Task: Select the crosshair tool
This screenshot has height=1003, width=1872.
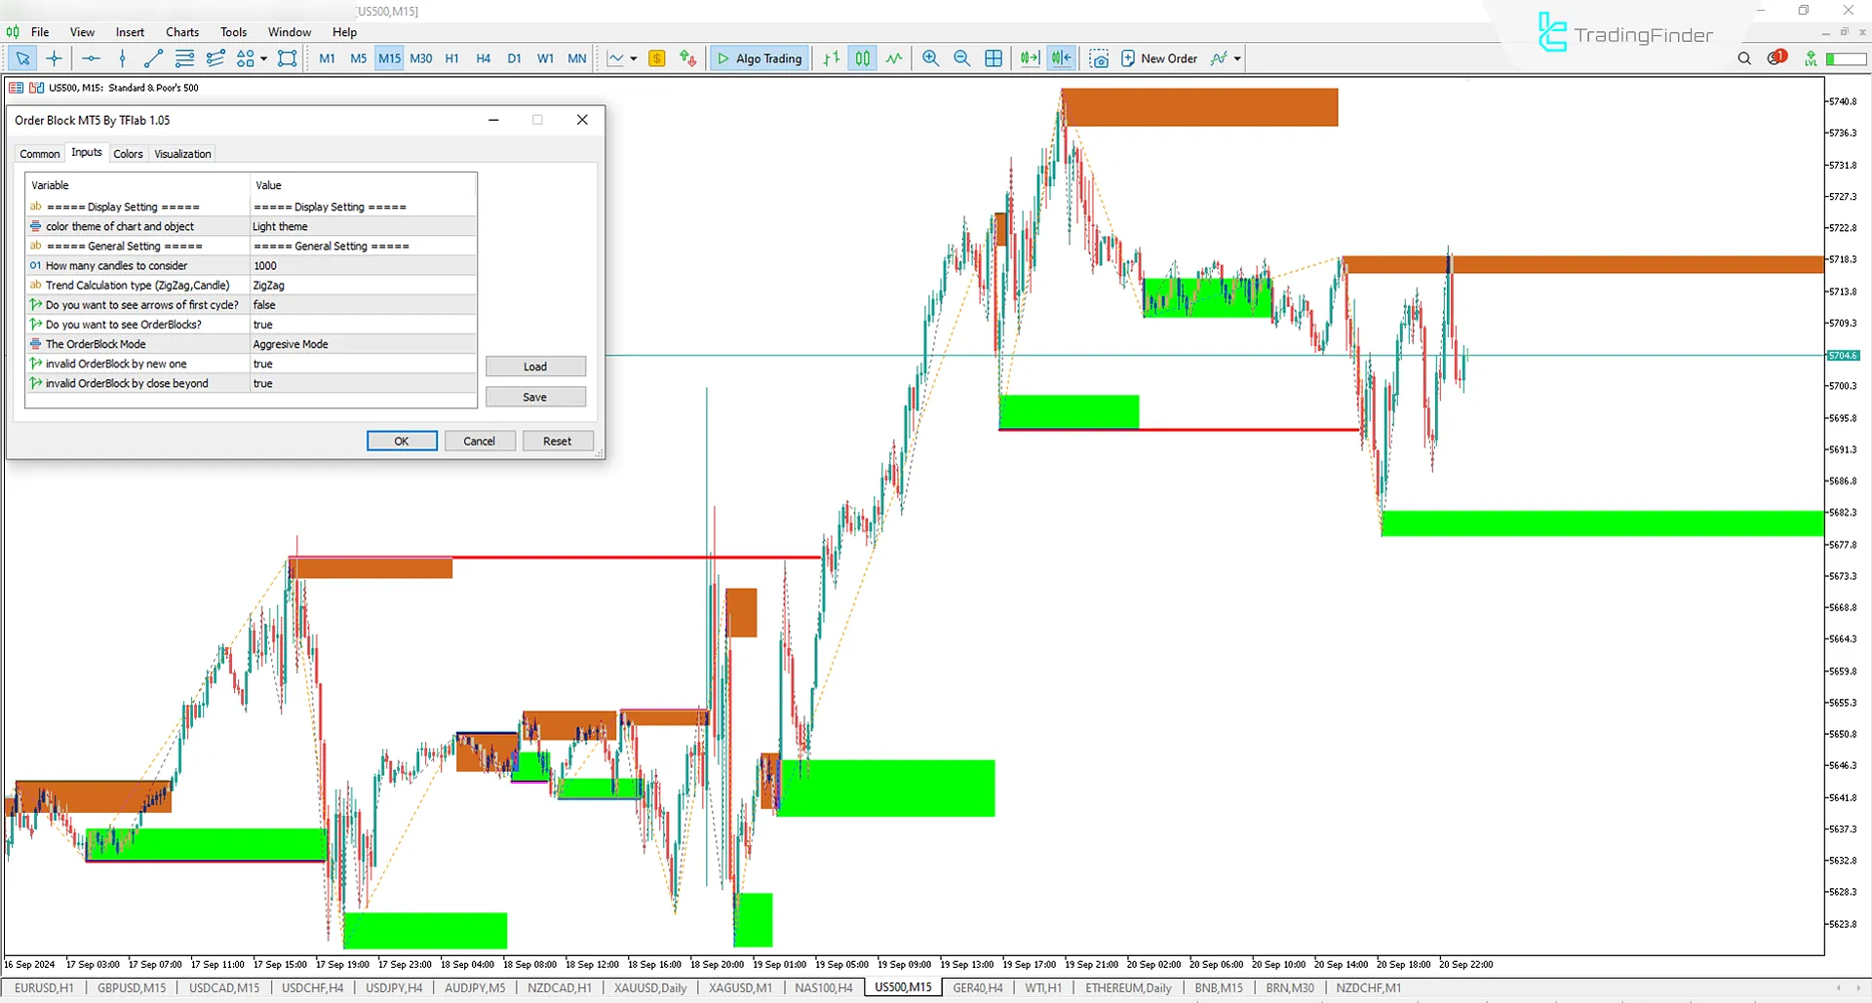Action: [55, 58]
